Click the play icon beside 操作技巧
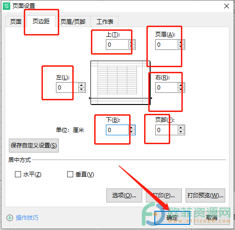 point(10,218)
